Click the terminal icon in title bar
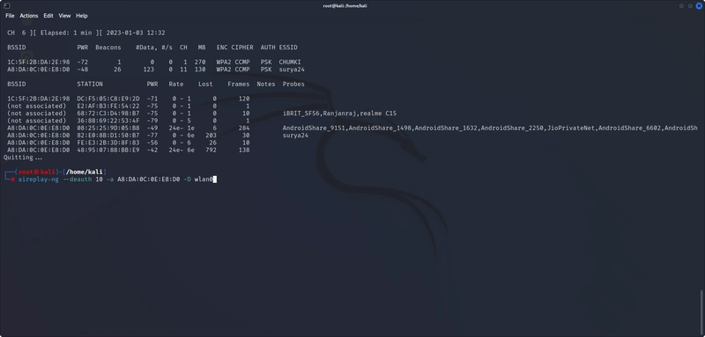 tap(7, 6)
